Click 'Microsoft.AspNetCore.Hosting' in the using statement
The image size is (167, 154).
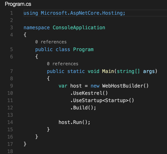coord(81,13)
